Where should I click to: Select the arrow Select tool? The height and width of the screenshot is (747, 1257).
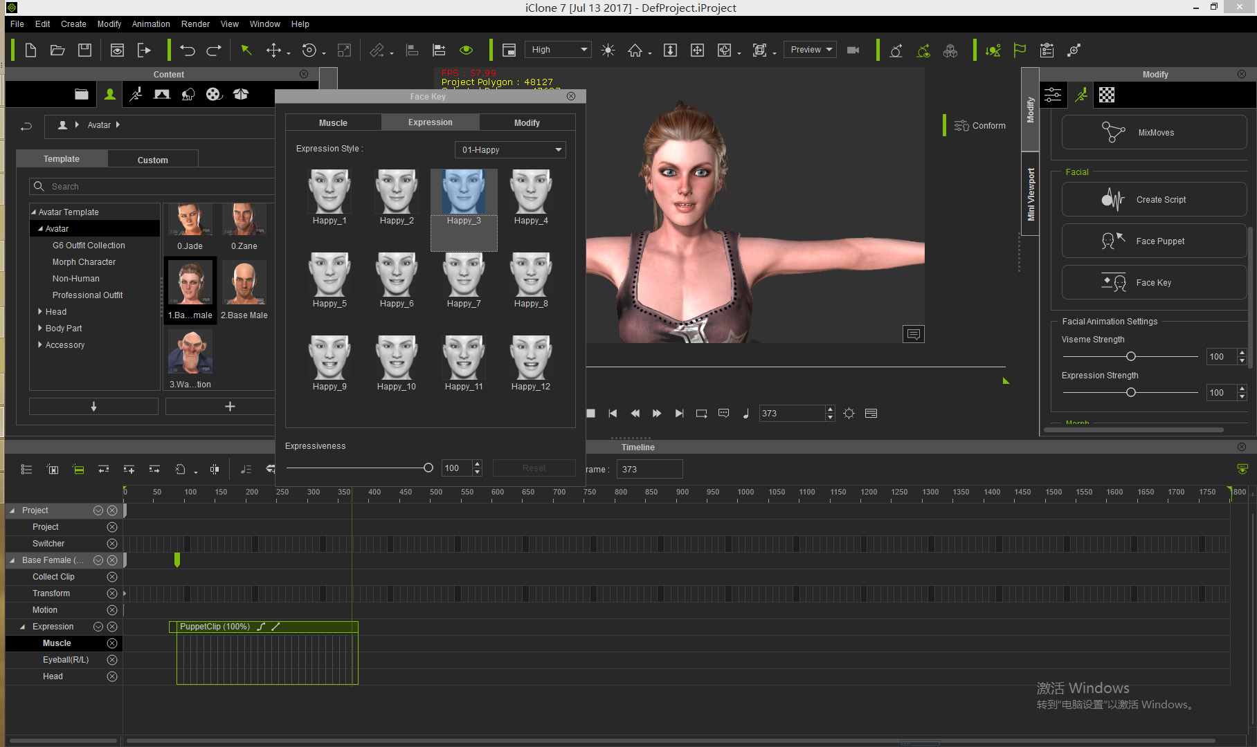coord(246,50)
